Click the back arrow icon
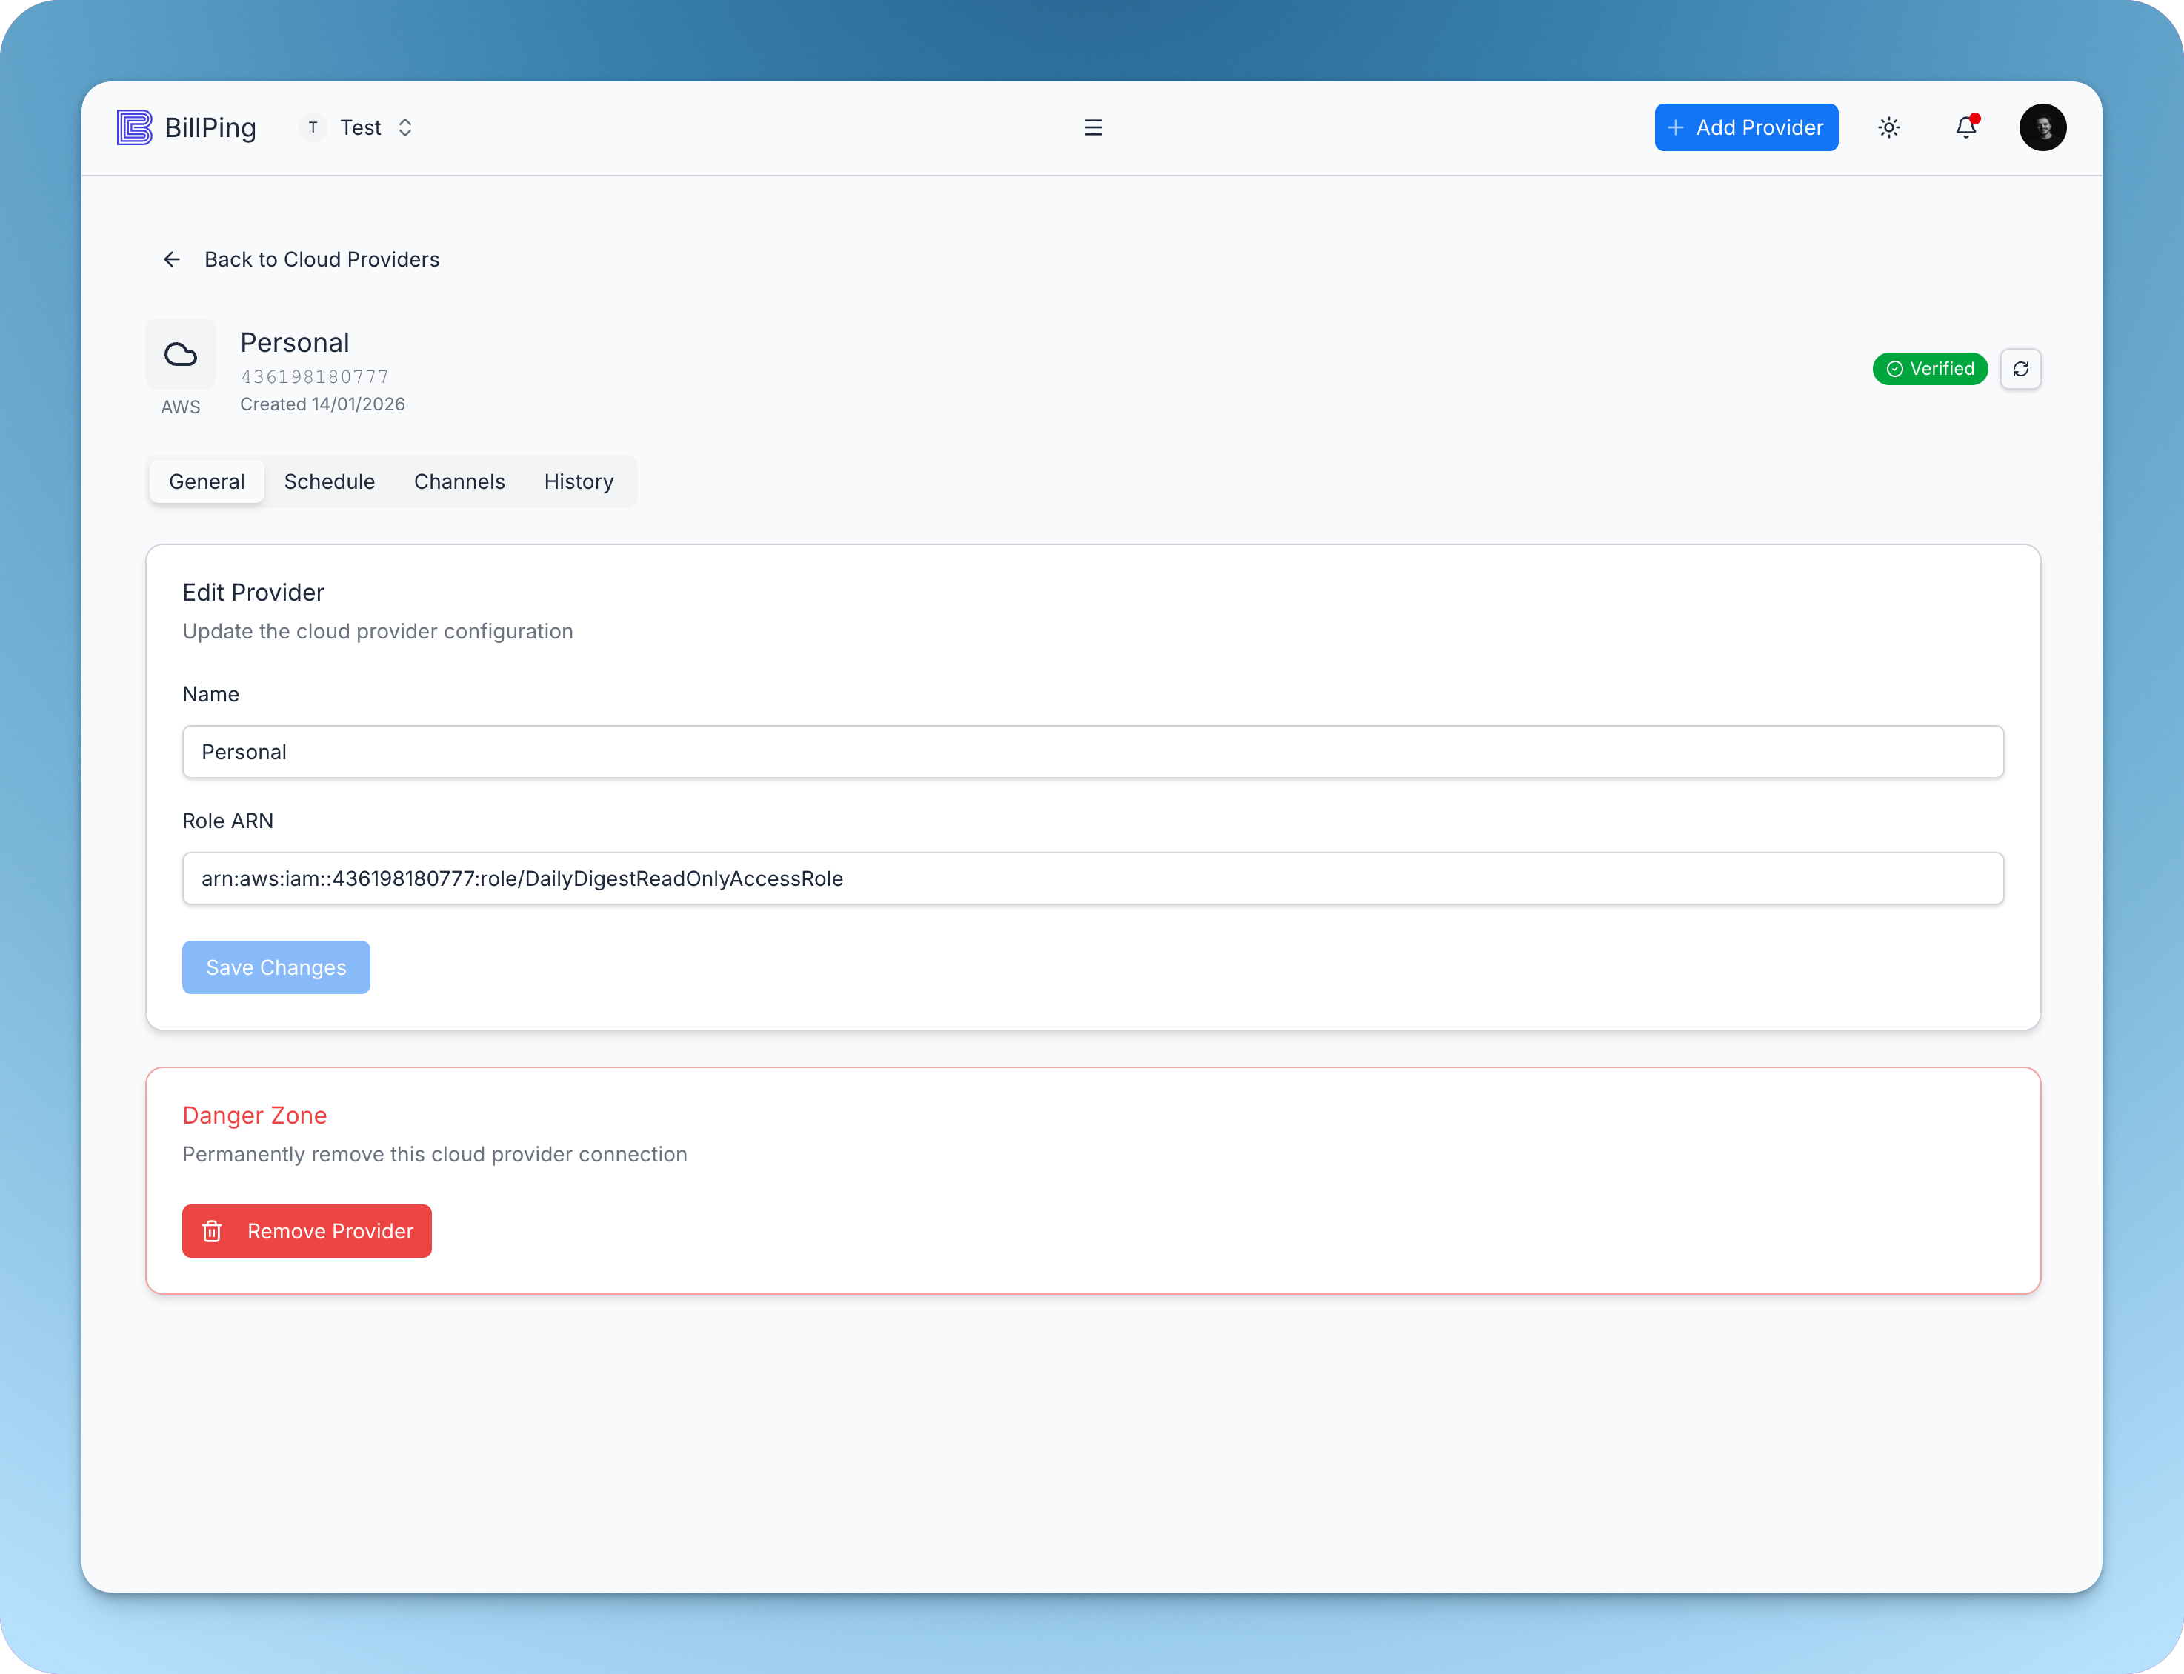 tap(171, 259)
